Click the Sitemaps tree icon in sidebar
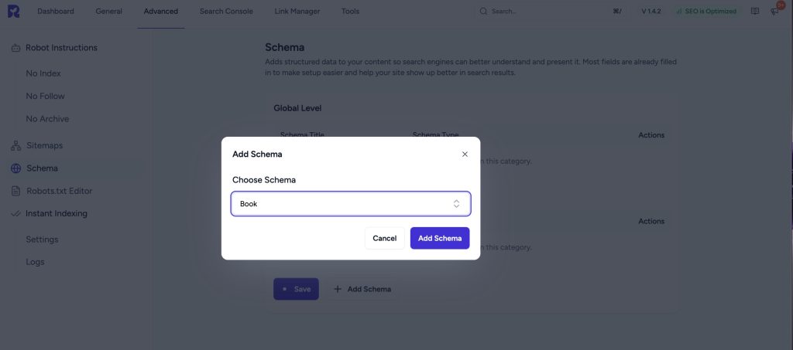The image size is (793, 350). [15, 145]
